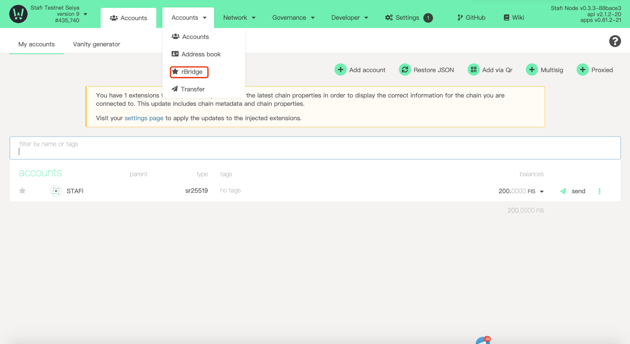Screen dimensions: 630x344
Task: Click the no tags cell
Action: (230, 191)
